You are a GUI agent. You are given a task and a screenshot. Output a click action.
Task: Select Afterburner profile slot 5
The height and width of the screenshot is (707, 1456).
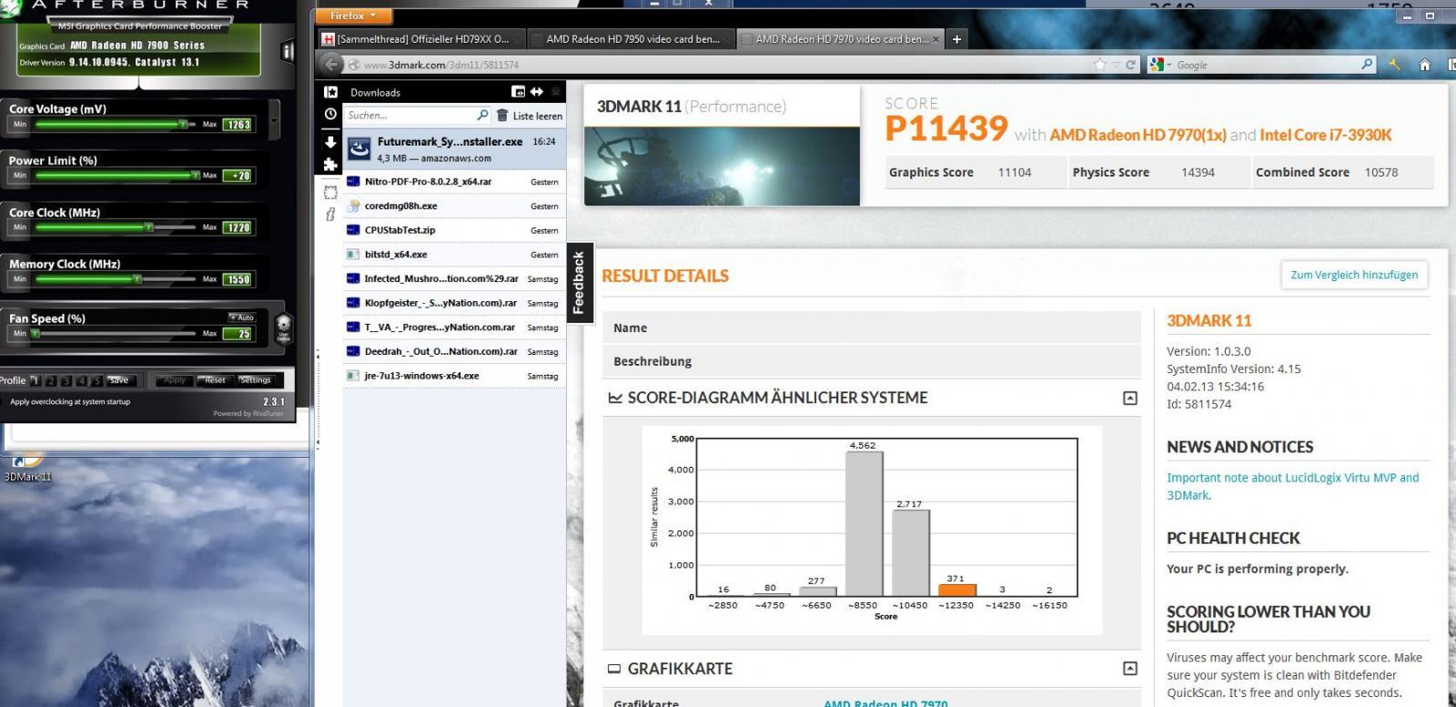96,380
